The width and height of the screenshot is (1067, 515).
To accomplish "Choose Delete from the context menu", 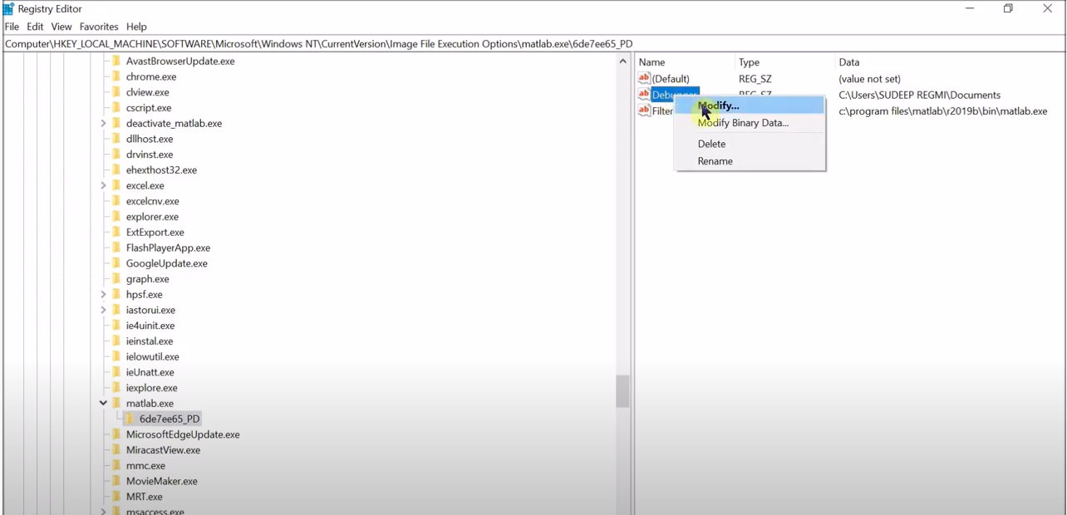I will 750,144.
